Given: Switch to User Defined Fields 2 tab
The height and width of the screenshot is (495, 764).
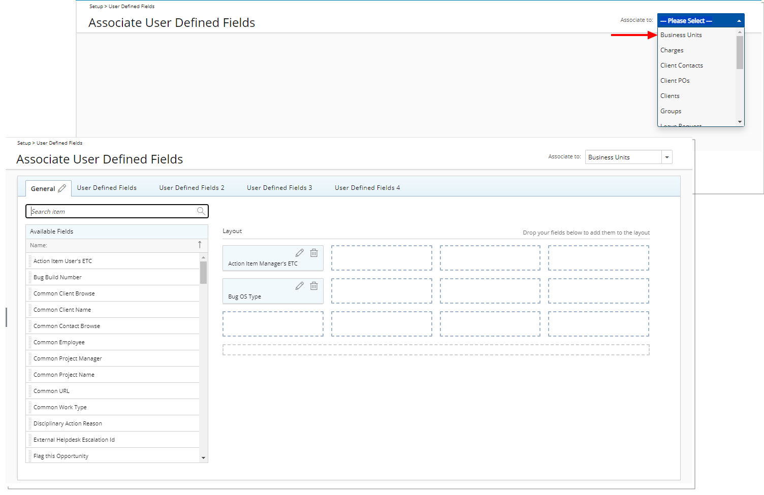Looking at the screenshot, I should point(192,188).
